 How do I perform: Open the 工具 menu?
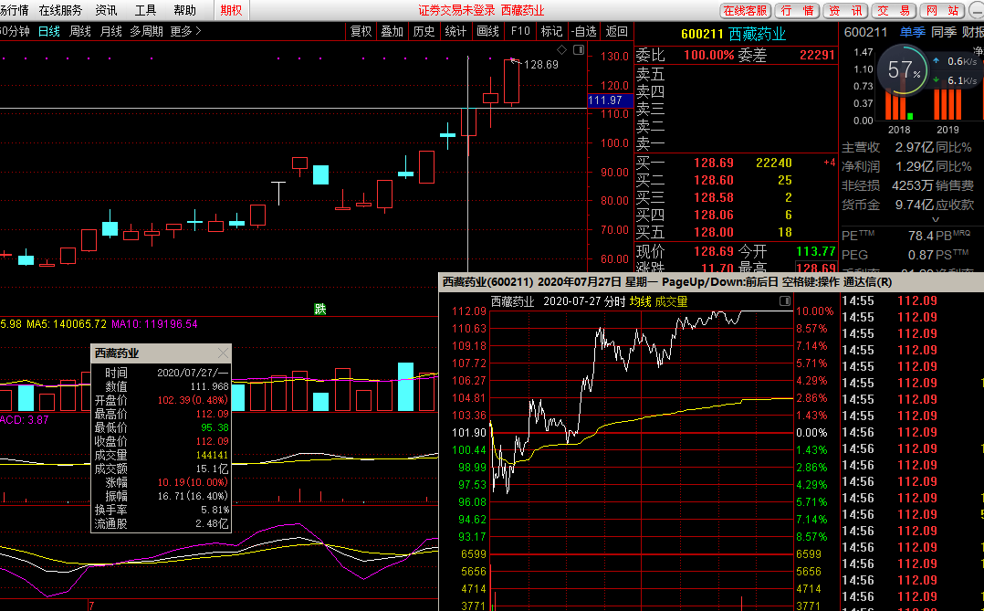pyautogui.click(x=145, y=11)
